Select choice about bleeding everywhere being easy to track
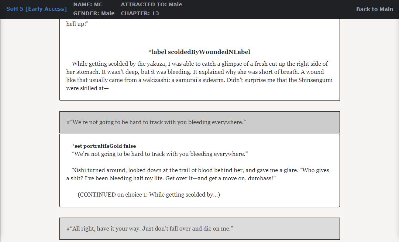Image resolution: width=399 pixels, height=242 pixels. coord(199,122)
